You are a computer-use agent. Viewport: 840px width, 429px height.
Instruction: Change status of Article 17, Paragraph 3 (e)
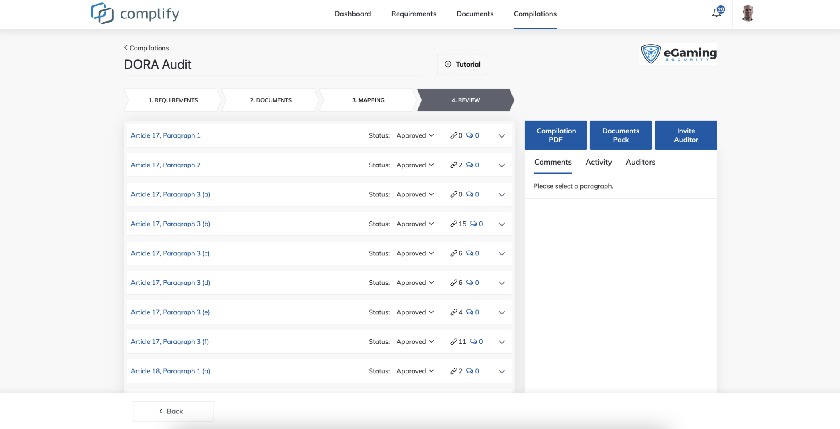click(x=414, y=312)
